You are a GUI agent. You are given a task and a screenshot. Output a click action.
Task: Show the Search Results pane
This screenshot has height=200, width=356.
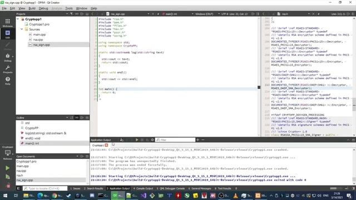[93, 188]
